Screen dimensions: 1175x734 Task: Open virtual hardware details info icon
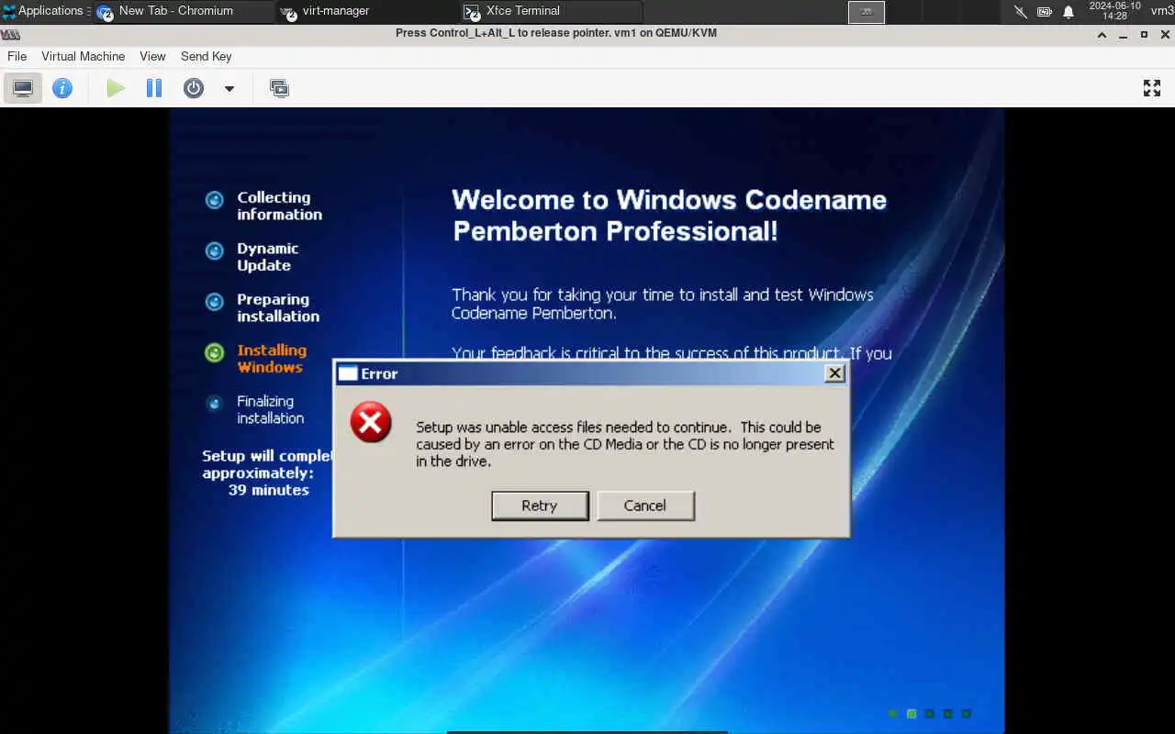pyautogui.click(x=62, y=88)
